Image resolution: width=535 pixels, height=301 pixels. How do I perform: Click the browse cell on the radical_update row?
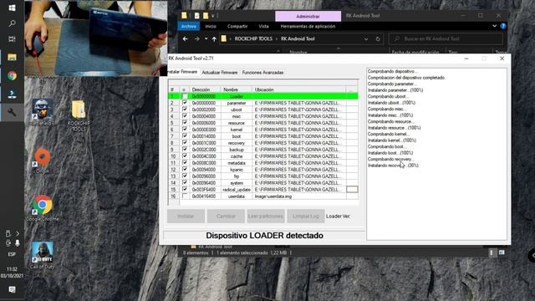point(352,190)
